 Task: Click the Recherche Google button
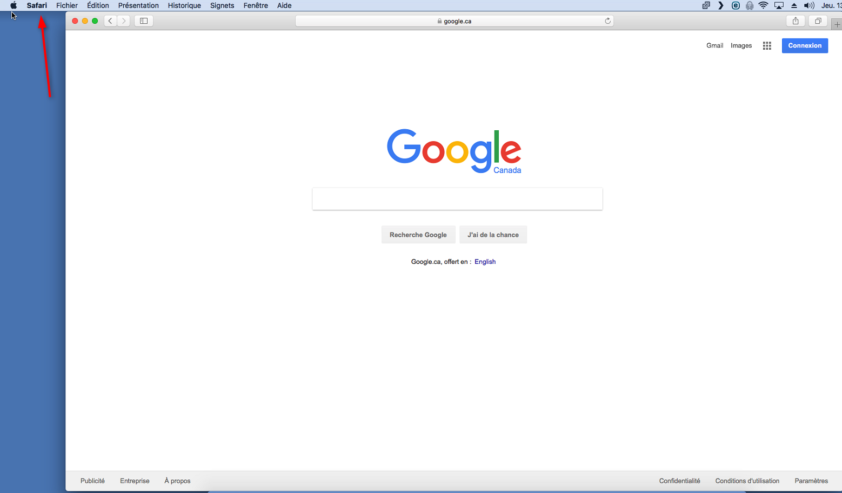pyautogui.click(x=418, y=235)
